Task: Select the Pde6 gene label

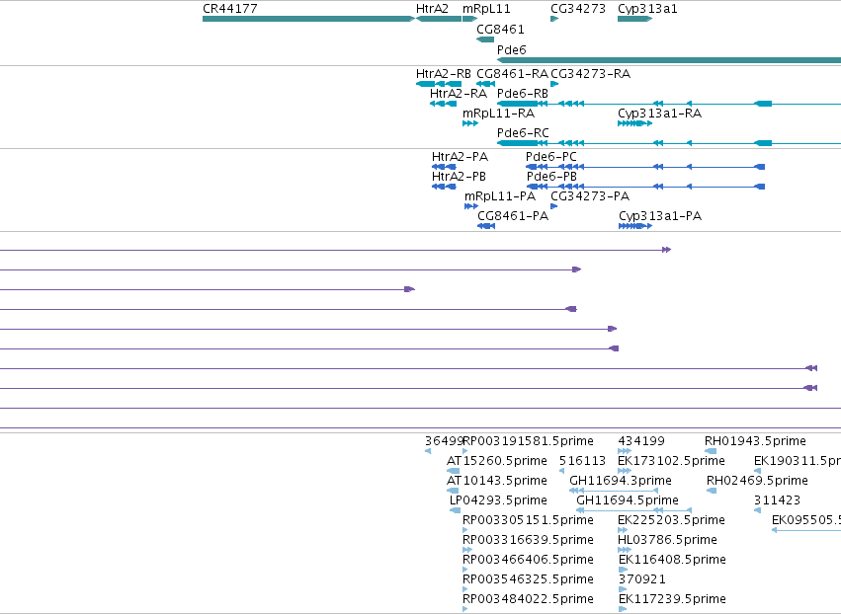Action: [512, 49]
